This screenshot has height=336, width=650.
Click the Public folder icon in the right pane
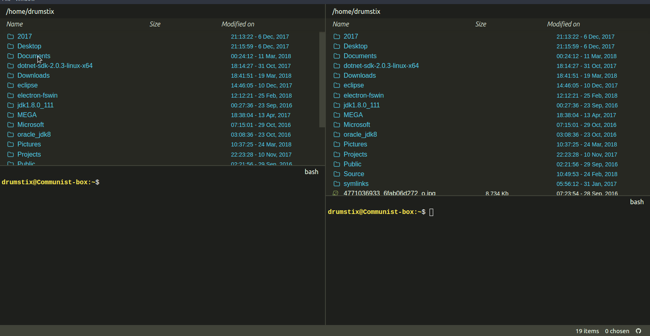(x=337, y=164)
